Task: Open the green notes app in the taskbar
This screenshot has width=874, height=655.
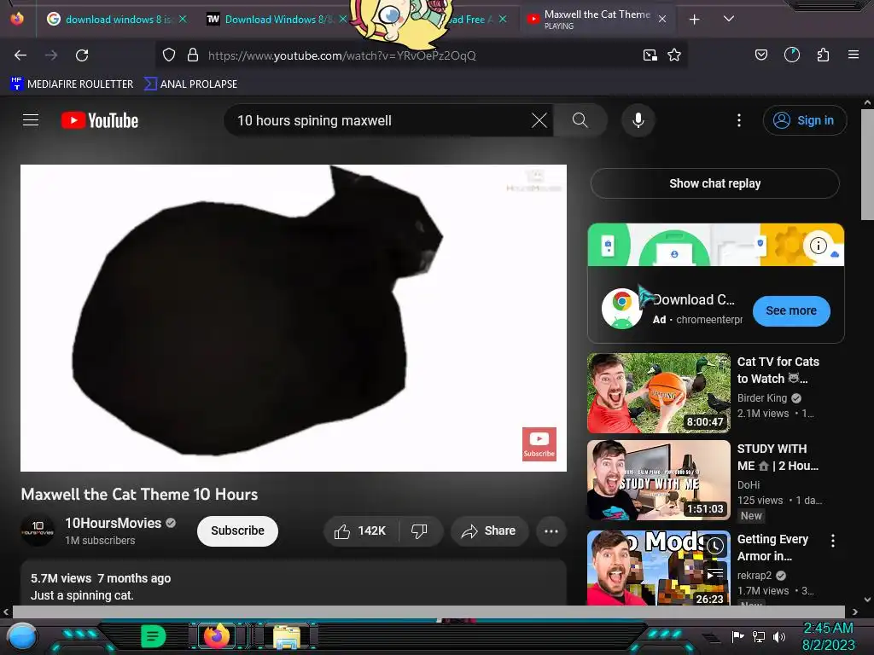Action: point(154,636)
